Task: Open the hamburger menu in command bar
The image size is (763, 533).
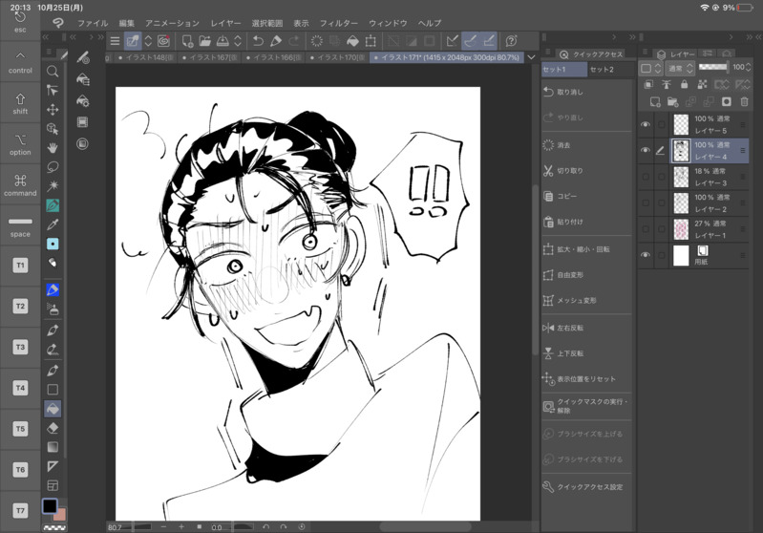Action: 115,41
